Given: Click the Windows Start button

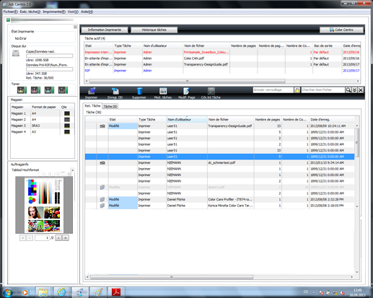Looking at the screenshot, I should [x=8, y=292].
